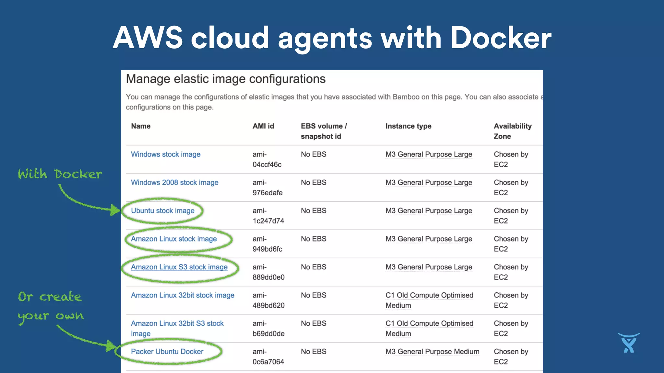Click M3 General Purpose Large in Amazon Linux S3 row
This screenshot has width=664, height=373.
429,267
